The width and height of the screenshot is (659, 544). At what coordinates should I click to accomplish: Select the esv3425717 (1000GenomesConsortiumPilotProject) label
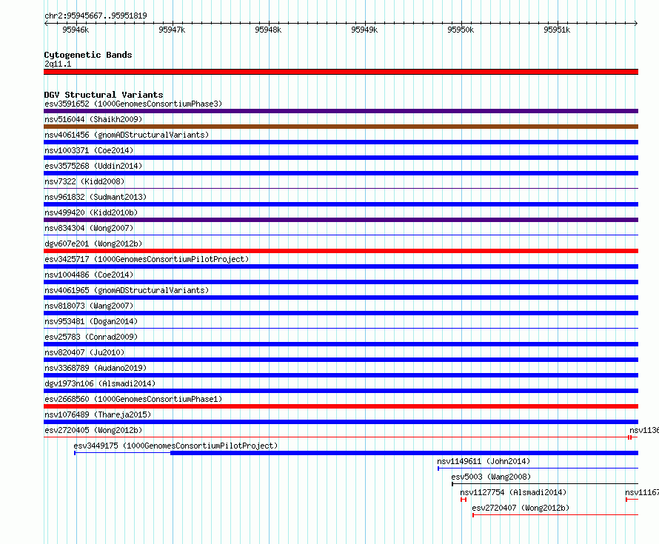pos(147,259)
